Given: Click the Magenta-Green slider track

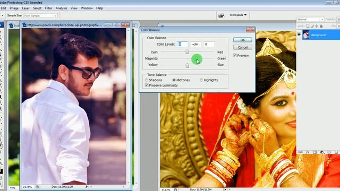Looking at the screenshot, I should [x=187, y=58].
